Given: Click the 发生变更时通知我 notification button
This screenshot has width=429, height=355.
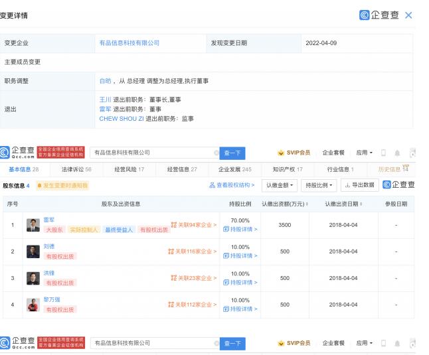Looking at the screenshot, I should point(62,186).
